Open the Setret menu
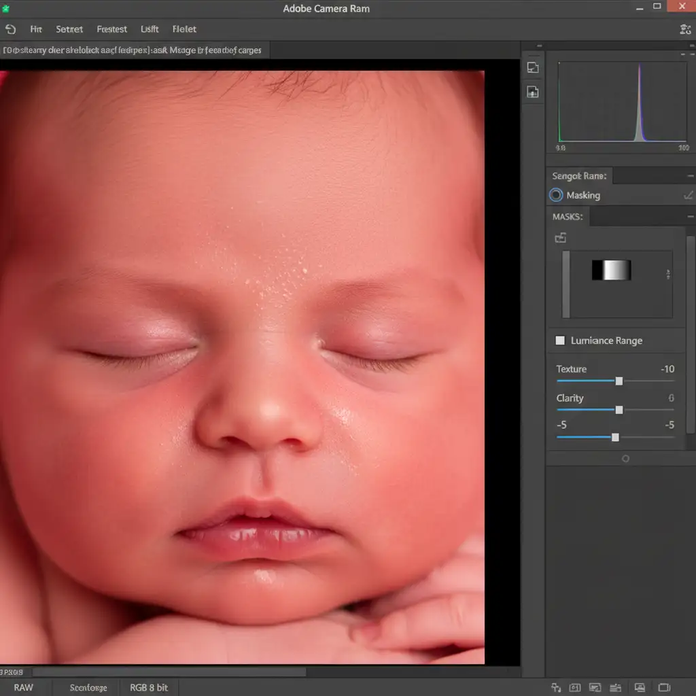Viewport: 696px width, 696px height. click(69, 29)
